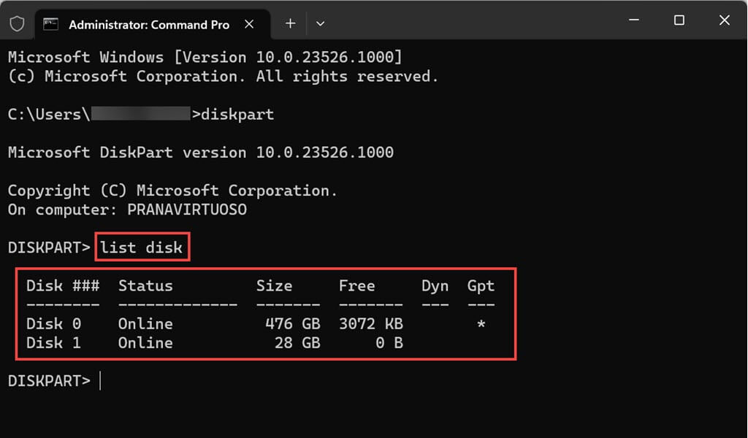Click the shield icon in title bar
Image resolution: width=748 pixels, height=438 pixels.
(18, 23)
